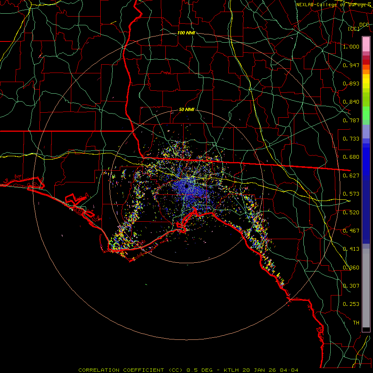
Task: Click the 0.733 scale value
Action: point(351,139)
